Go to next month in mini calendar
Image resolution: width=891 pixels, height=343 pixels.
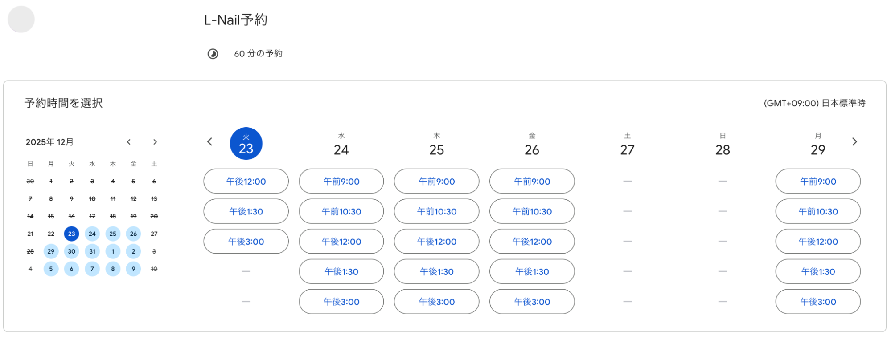coord(155,142)
